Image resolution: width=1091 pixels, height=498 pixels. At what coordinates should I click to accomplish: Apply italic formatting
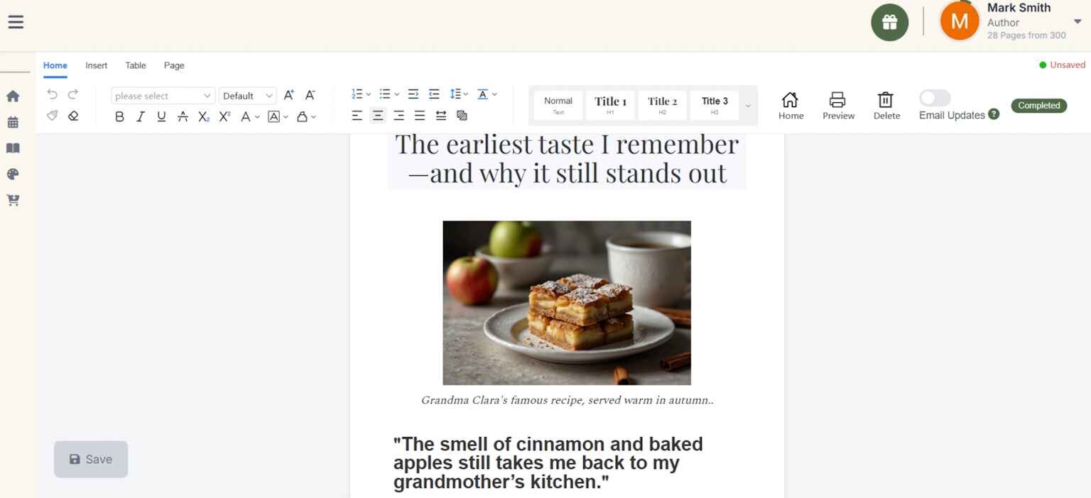point(141,116)
